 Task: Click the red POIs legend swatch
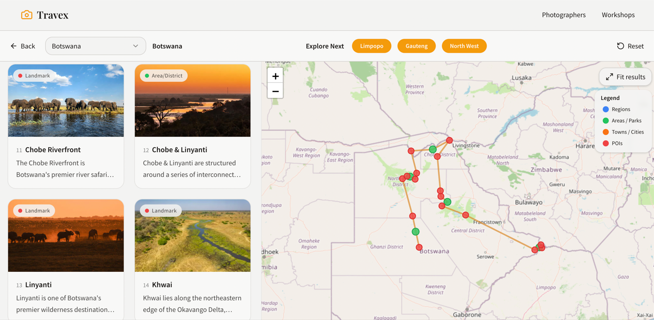point(606,144)
